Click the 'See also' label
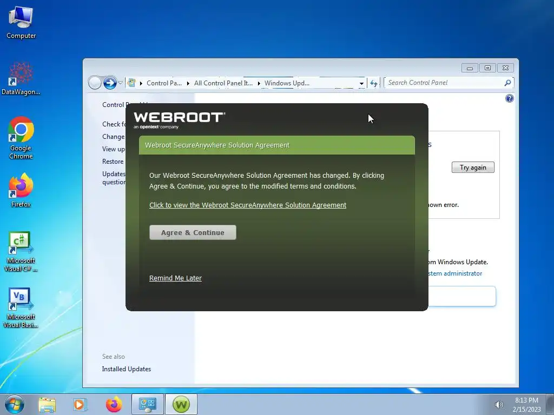This screenshot has width=554, height=415. 114,357
